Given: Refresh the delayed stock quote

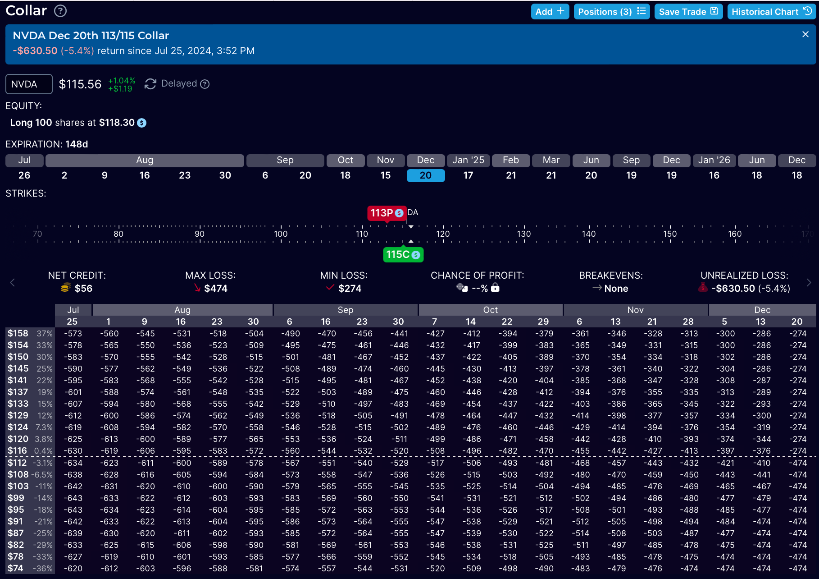Looking at the screenshot, I should pyautogui.click(x=150, y=84).
